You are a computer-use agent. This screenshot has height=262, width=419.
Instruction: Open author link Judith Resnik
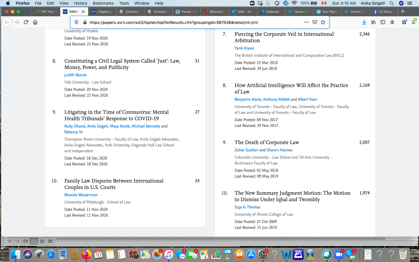coord(75,75)
